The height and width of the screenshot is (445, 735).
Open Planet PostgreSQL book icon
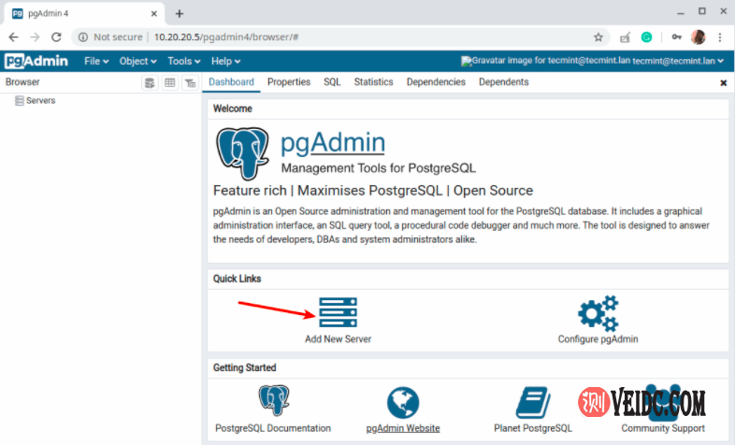point(533,402)
